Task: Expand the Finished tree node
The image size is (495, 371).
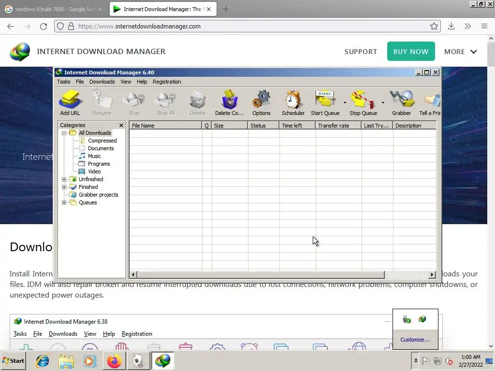Action: coord(64,187)
